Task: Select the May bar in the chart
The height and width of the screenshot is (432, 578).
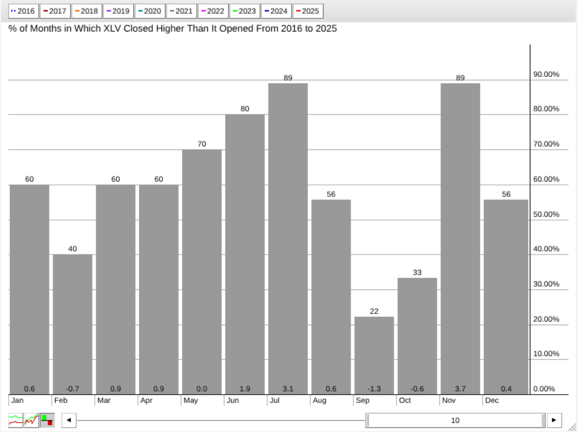Action: point(202,272)
